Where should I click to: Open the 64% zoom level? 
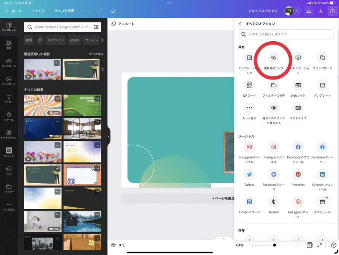coord(240,245)
